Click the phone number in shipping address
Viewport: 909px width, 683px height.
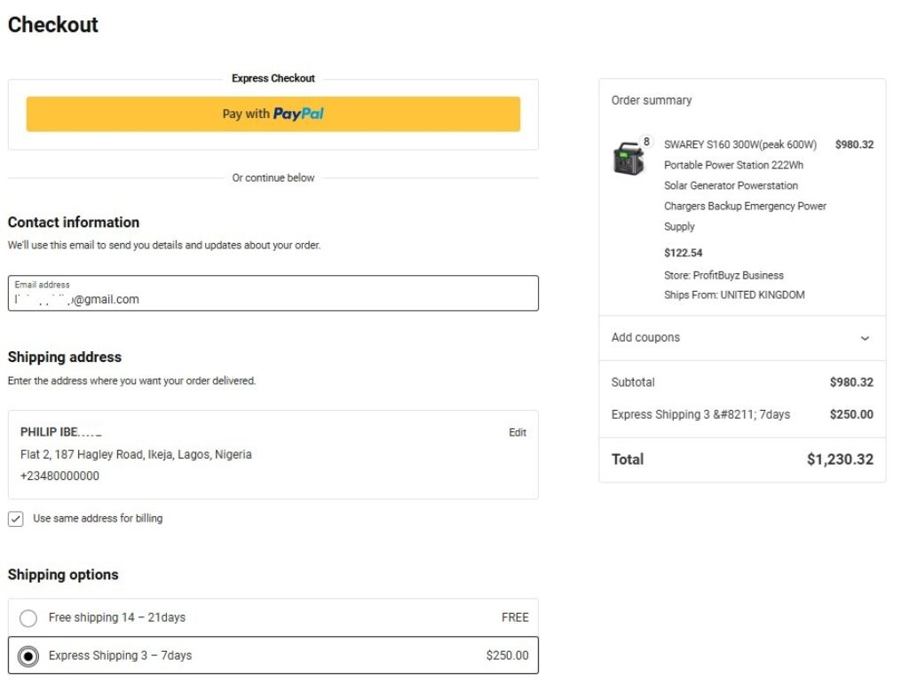click(59, 476)
